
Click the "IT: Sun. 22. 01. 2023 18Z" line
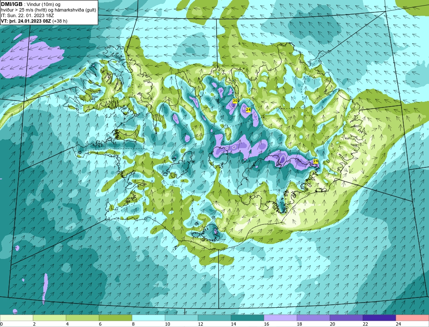coord(27,15)
